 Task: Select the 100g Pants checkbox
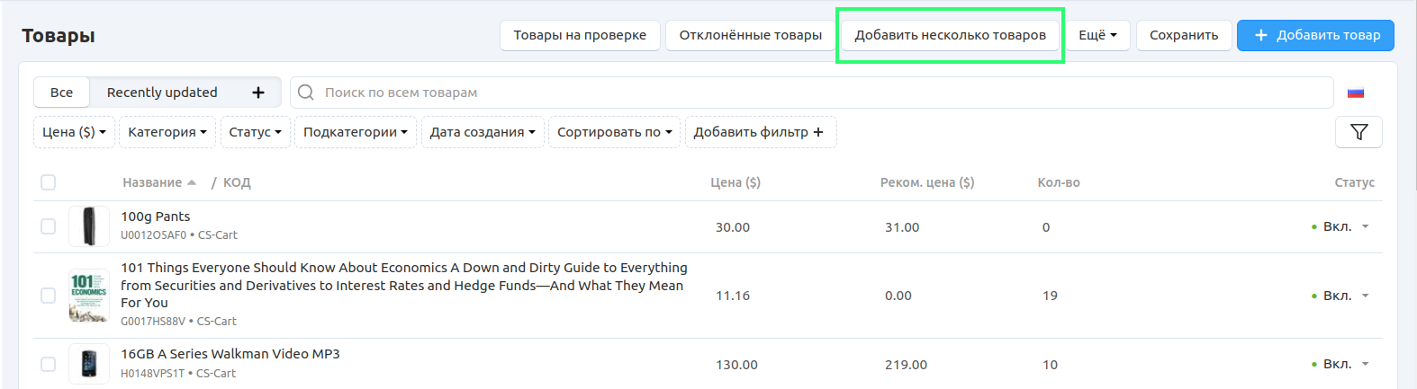49,226
